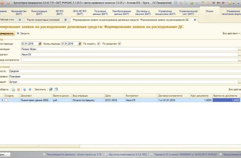This screenshot has width=241, height=158.
Task: Click the 'Договор контрагента' input field
Action: click(x=129, y=60)
